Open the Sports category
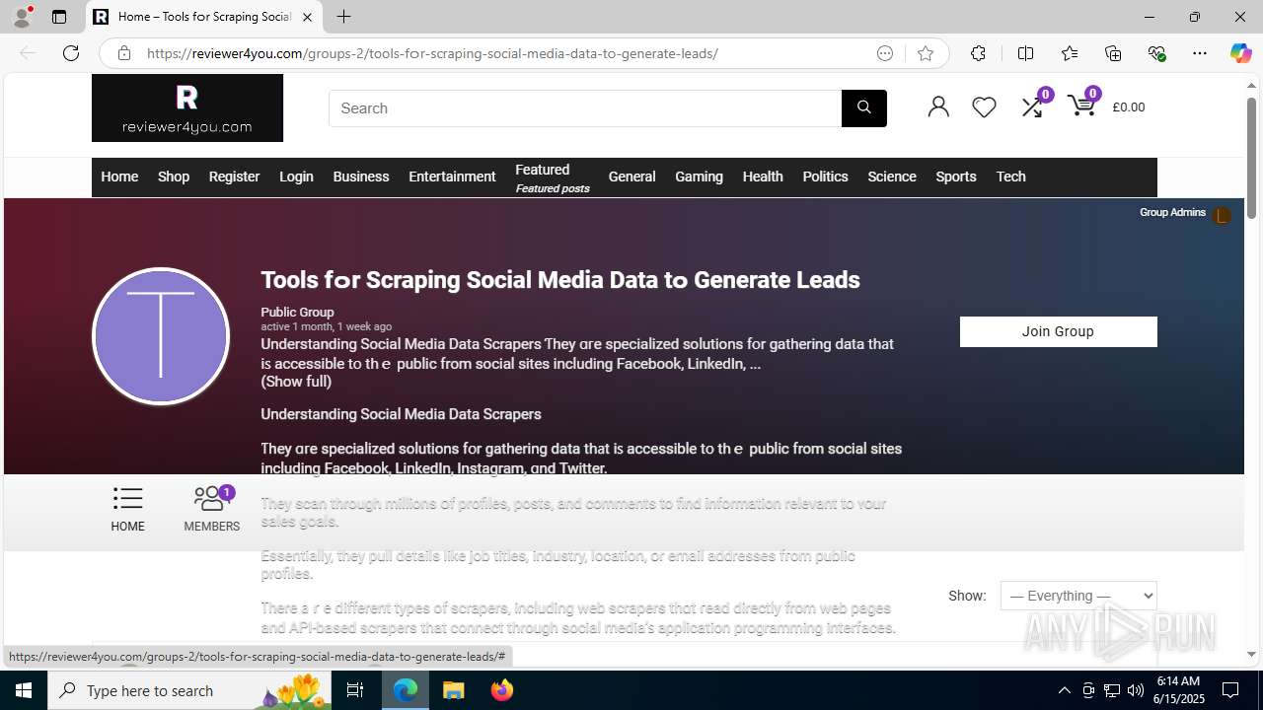The height and width of the screenshot is (710, 1263). [x=956, y=177]
